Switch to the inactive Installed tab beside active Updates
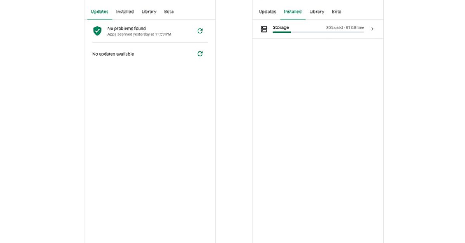 [x=125, y=12]
